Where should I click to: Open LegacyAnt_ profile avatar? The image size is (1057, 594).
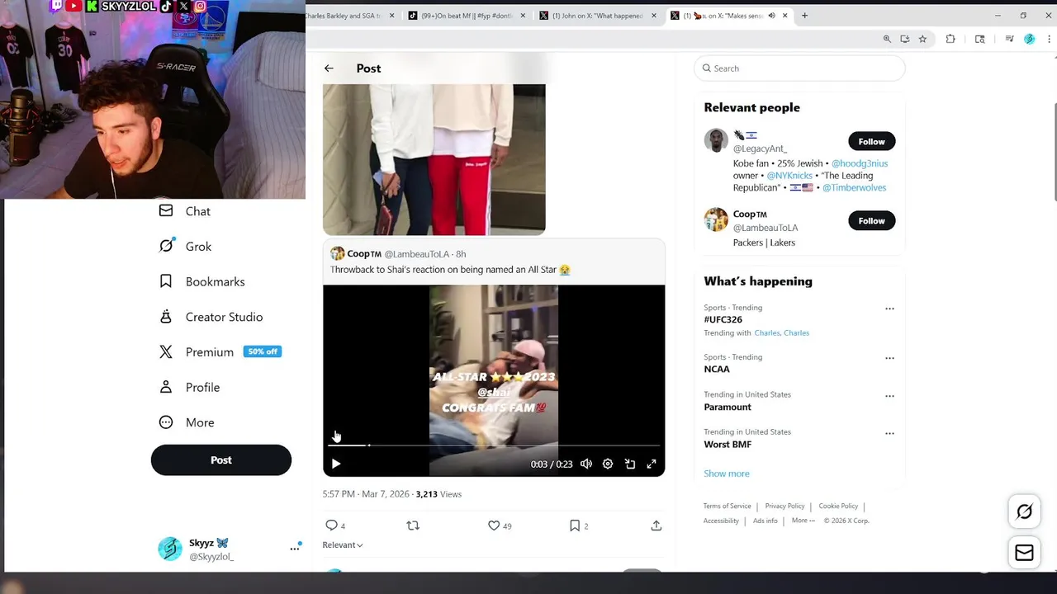(716, 140)
